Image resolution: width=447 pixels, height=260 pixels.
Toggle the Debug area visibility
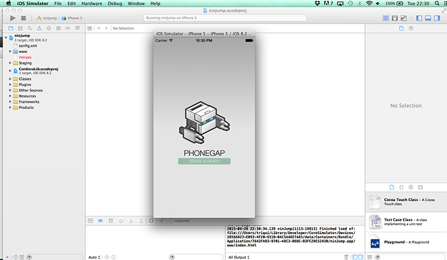coord(428,18)
